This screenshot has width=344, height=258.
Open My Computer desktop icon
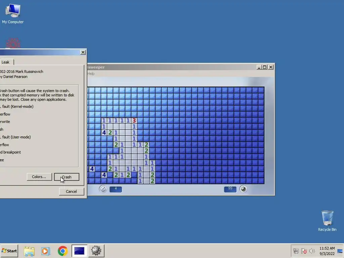(x=13, y=13)
